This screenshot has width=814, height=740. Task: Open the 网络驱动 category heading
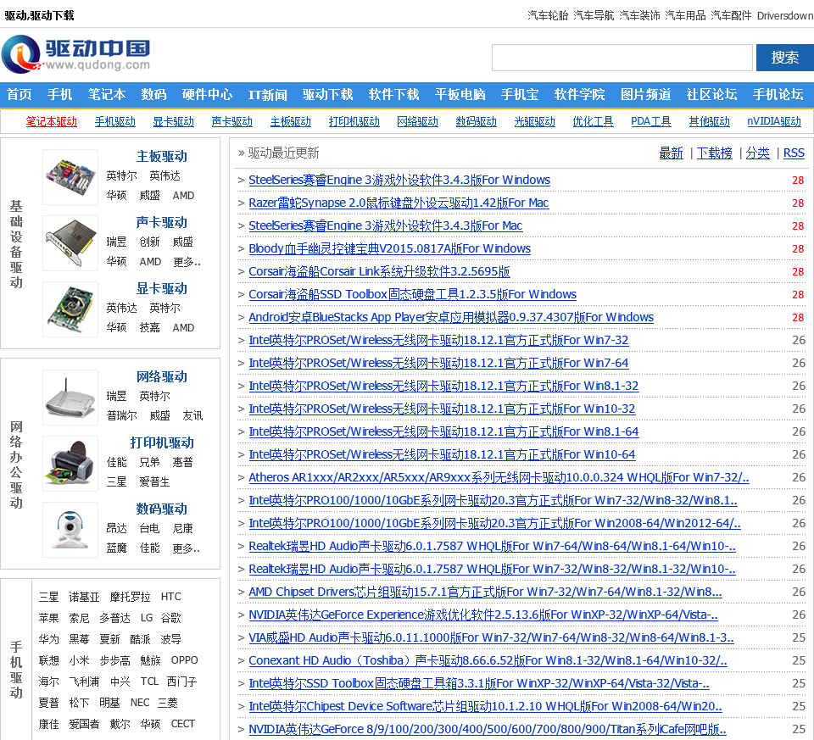point(161,376)
